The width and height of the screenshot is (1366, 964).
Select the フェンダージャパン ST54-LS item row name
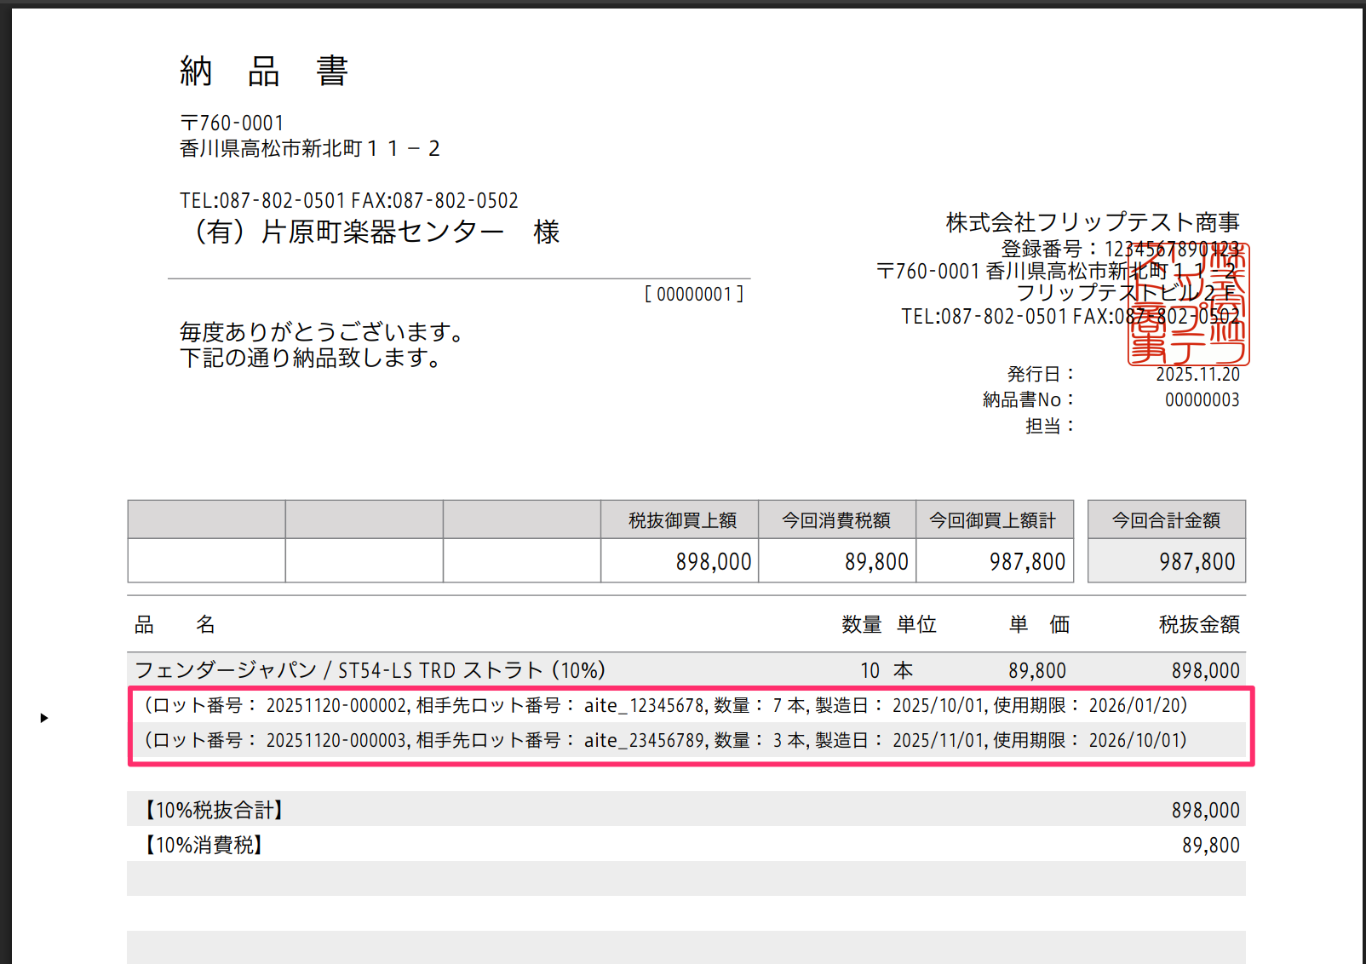[x=370, y=670]
